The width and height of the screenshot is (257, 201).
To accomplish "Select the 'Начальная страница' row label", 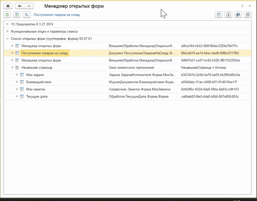I will tap(37, 68).
